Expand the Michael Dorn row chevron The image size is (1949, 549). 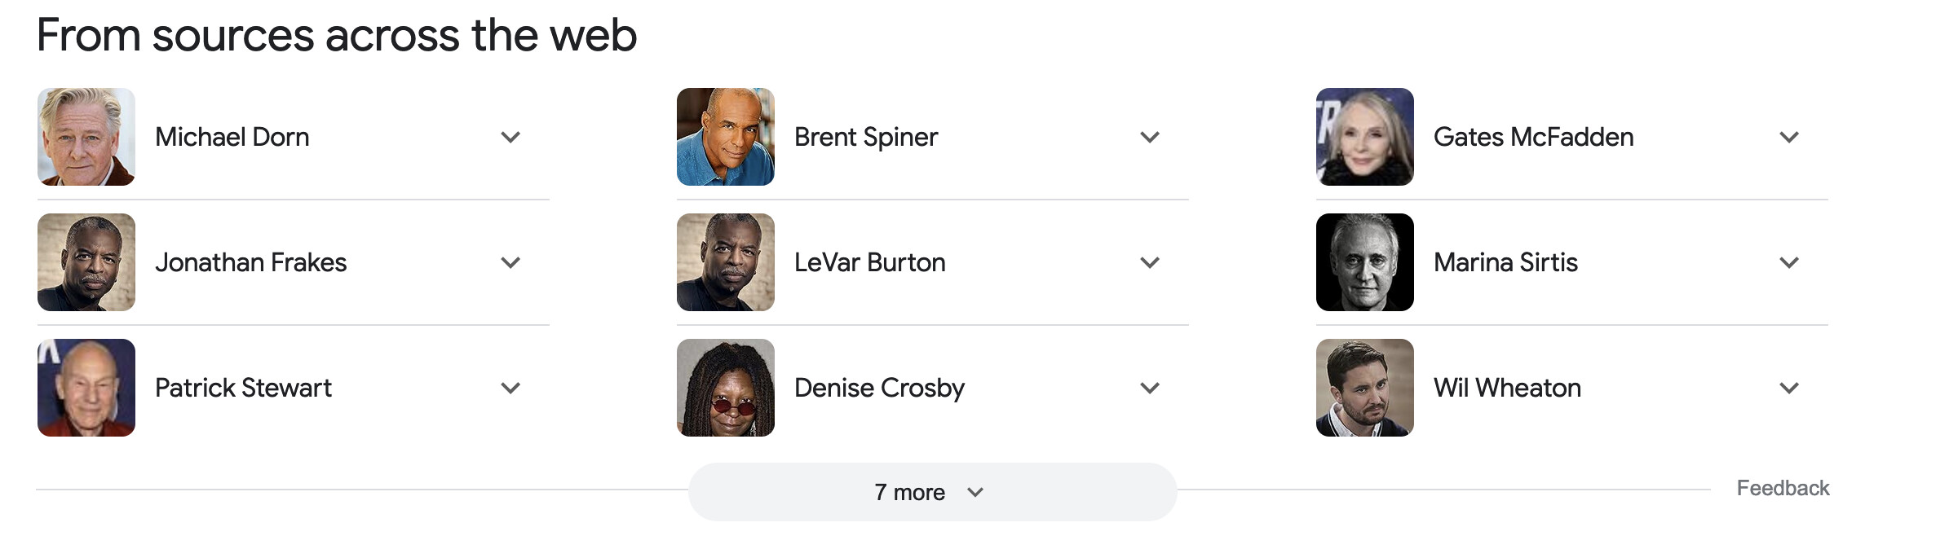pyautogui.click(x=510, y=137)
